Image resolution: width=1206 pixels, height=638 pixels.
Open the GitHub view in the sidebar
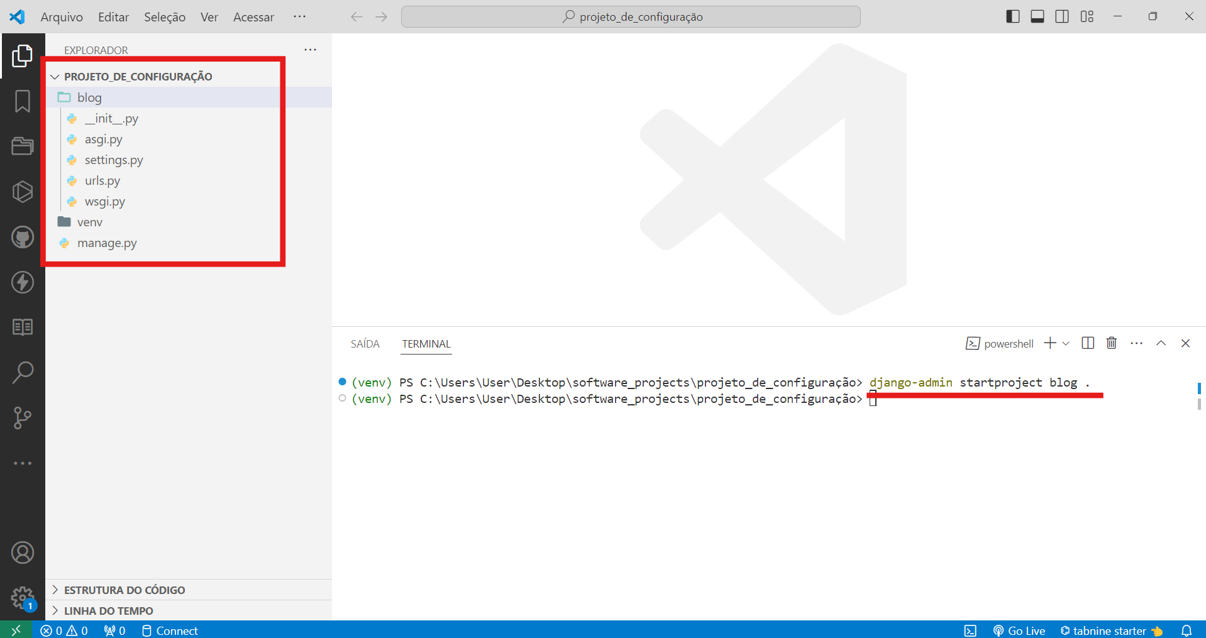pos(23,237)
